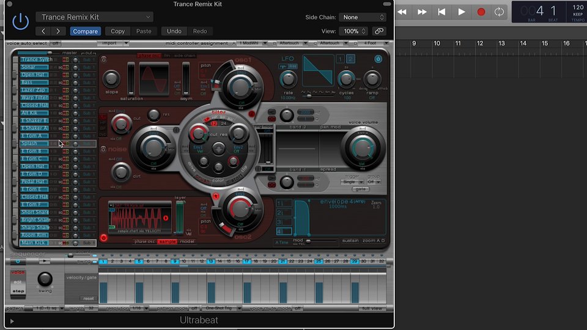The height and width of the screenshot is (330, 587).
Task: Select oscillator 2 phase osc mode
Action: (144, 242)
